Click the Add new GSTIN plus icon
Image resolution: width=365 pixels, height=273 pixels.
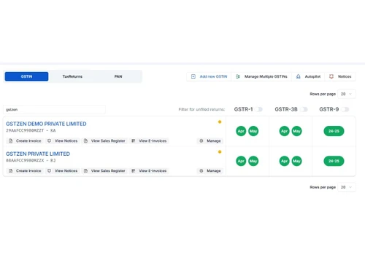pos(193,76)
